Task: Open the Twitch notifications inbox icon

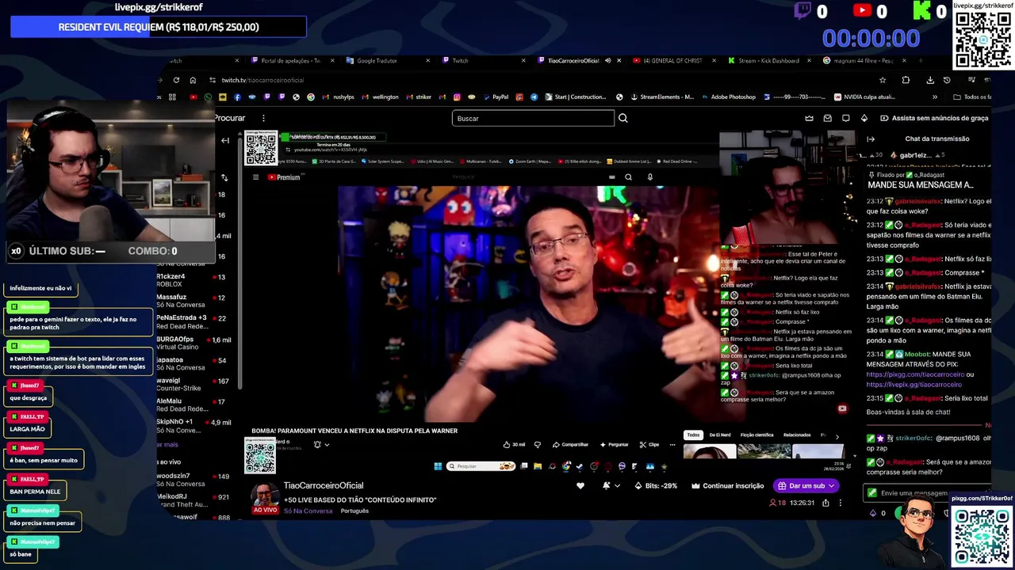Action: pos(827,118)
